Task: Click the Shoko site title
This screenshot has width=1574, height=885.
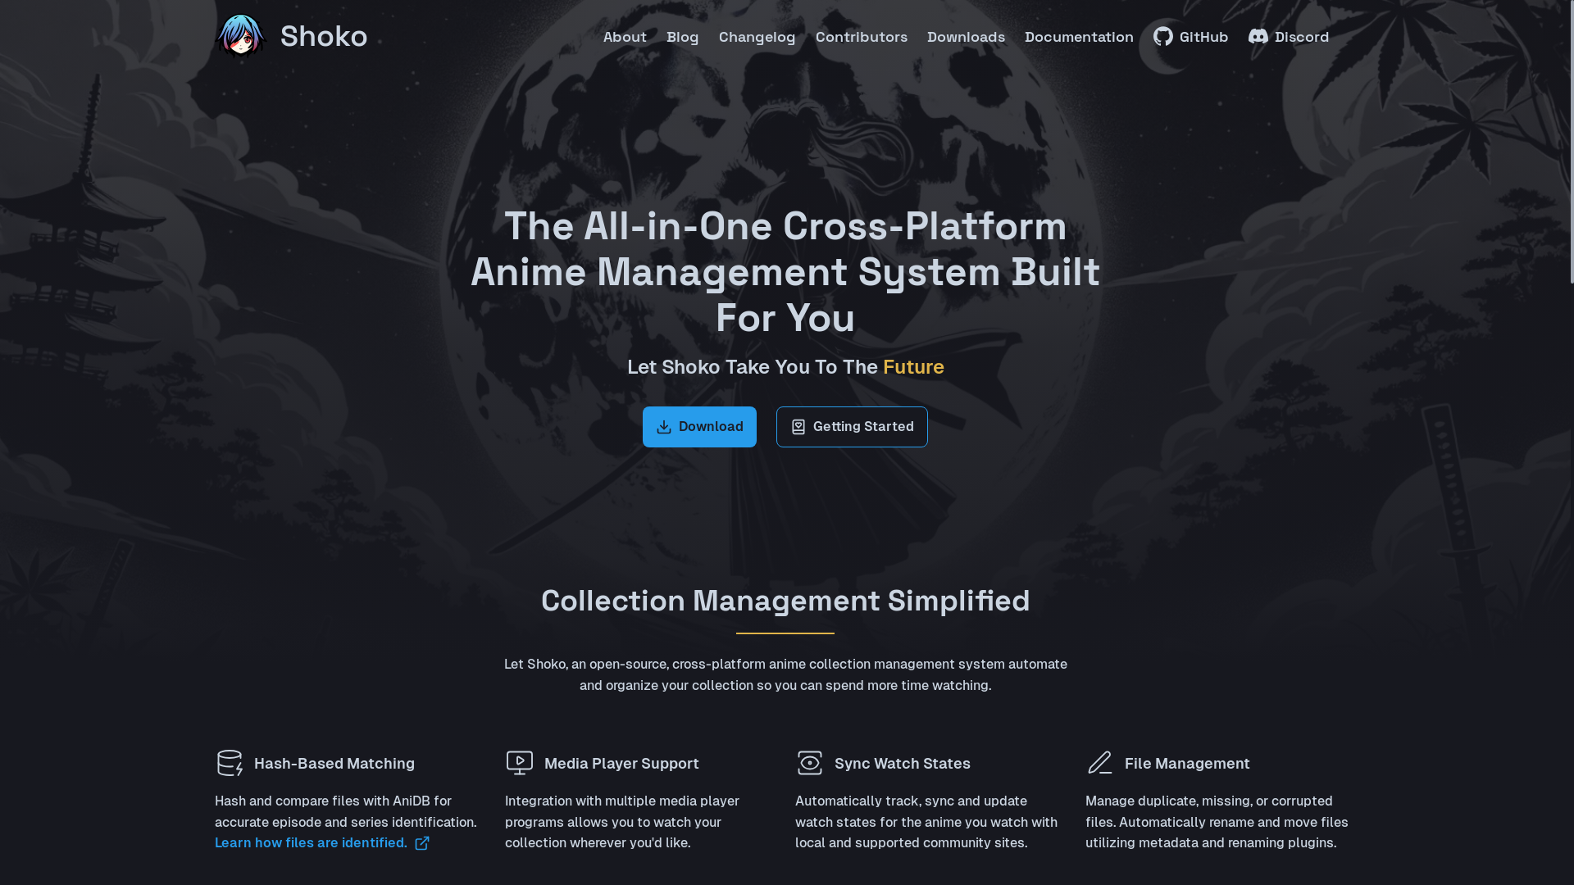Action: coord(324,36)
